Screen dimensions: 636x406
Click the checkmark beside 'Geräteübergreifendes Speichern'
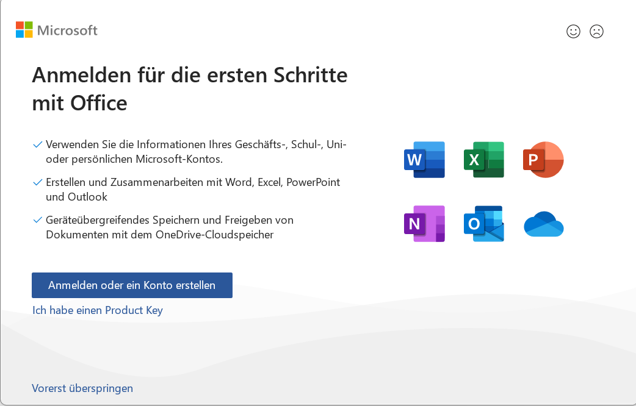[37, 219]
